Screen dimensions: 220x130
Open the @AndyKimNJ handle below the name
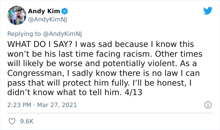[x=47, y=20]
